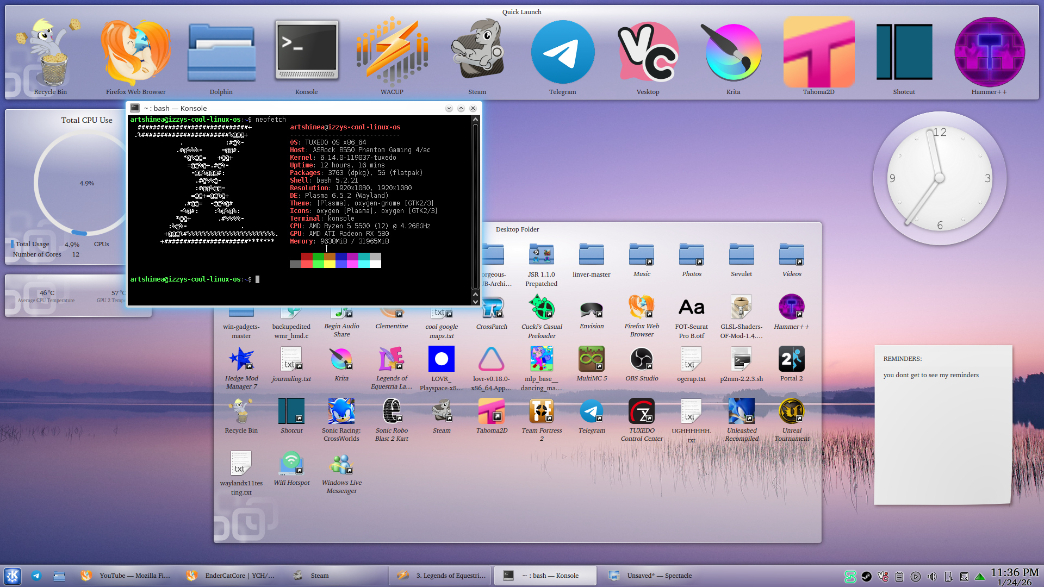Screen dimensions: 1044x587
Task: Click the reminders sticky note text
Action: point(930,375)
